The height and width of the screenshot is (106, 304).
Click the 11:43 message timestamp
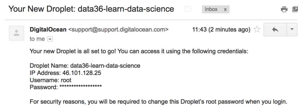click(x=221, y=30)
